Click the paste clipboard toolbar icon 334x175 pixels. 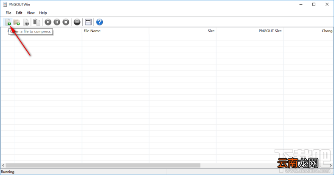point(36,22)
